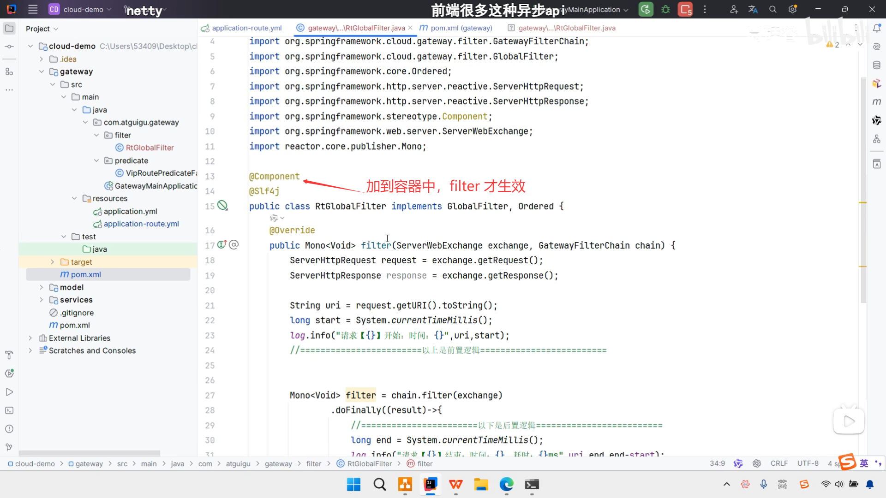Switch to application-route.yml tab
The width and height of the screenshot is (886, 498).
tap(246, 28)
